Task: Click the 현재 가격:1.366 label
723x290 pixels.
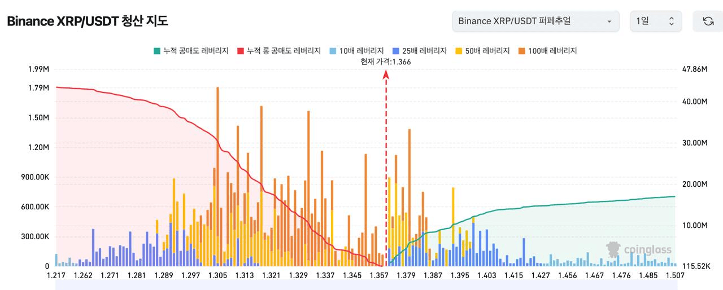Action: coord(386,62)
